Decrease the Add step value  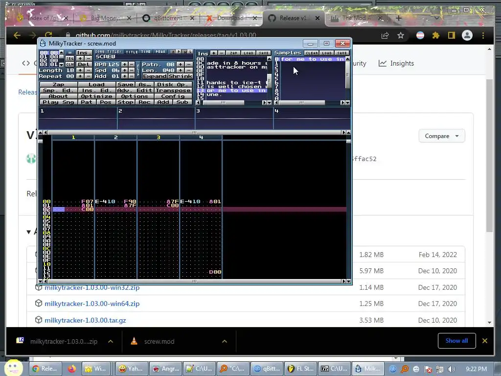132,76
